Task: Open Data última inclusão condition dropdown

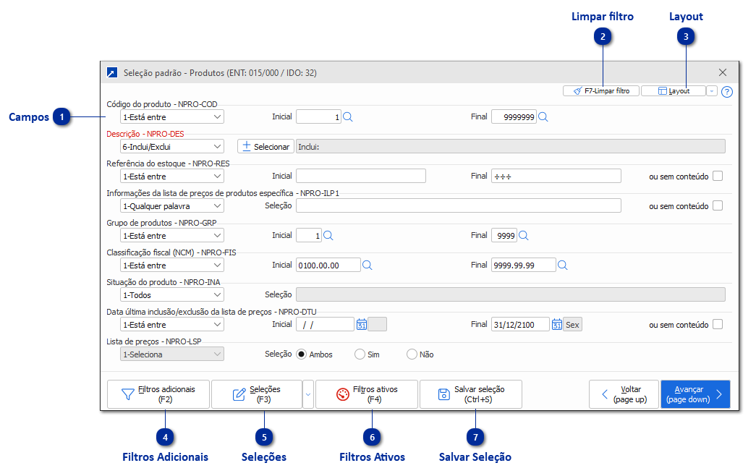Action: tap(171, 325)
